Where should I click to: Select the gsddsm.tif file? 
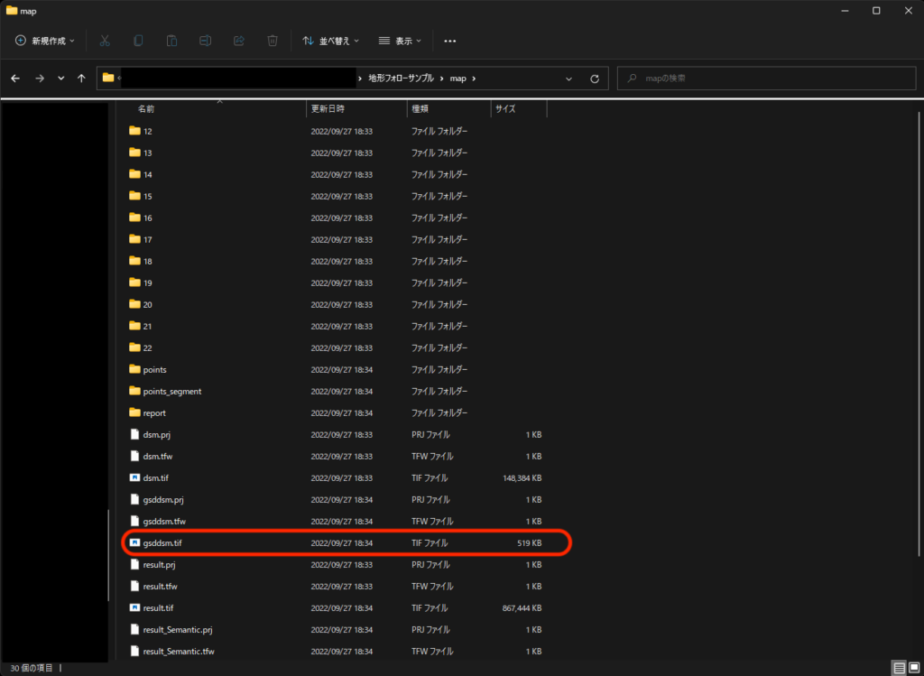pos(162,543)
